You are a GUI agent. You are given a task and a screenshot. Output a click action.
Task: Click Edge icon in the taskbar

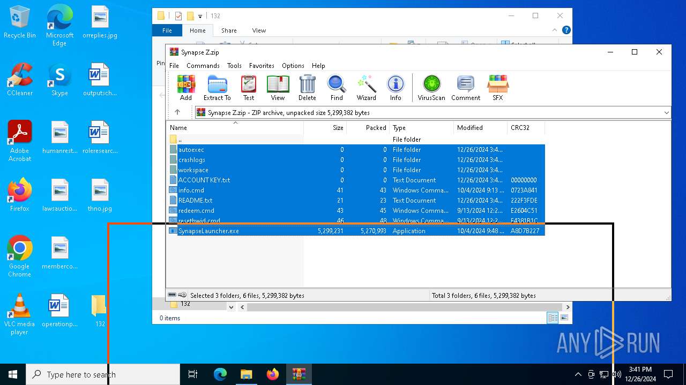220,374
